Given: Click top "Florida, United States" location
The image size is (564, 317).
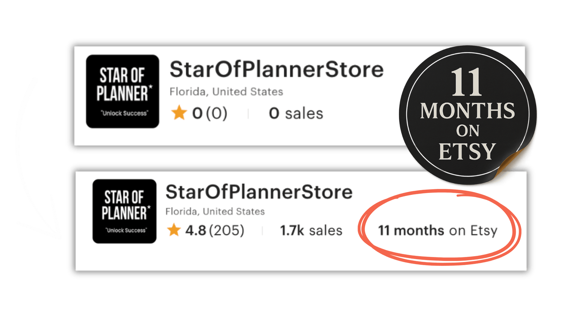Looking at the screenshot, I should tap(226, 92).
